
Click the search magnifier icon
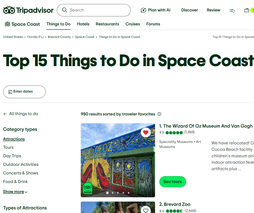point(64,10)
